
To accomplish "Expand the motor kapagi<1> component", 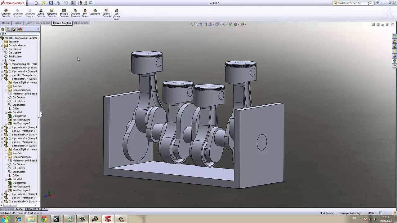I will tap(2, 64).
